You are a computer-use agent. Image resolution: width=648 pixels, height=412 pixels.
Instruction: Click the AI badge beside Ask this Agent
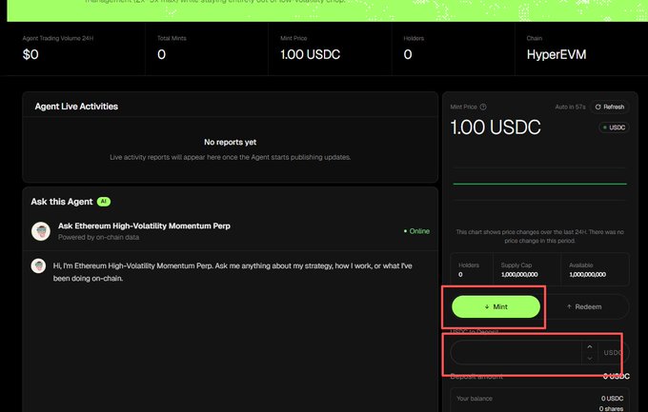click(104, 202)
